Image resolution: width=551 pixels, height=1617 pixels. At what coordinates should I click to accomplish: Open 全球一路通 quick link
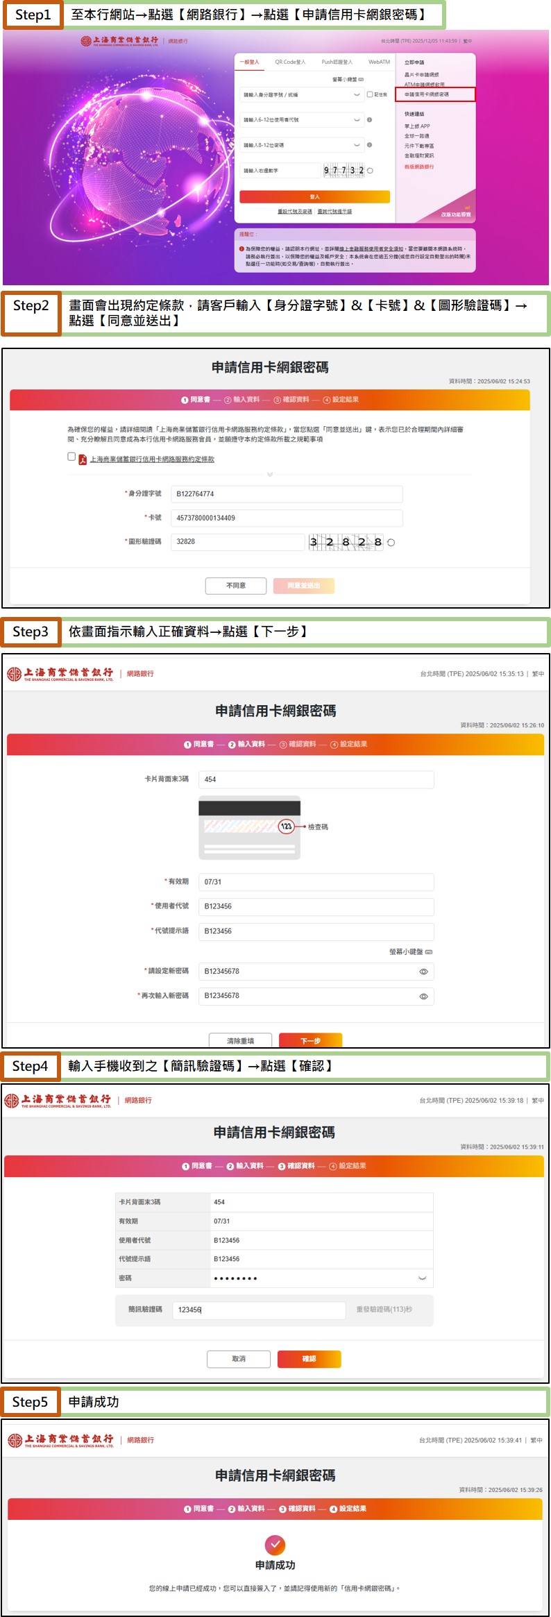[x=417, y=136]
